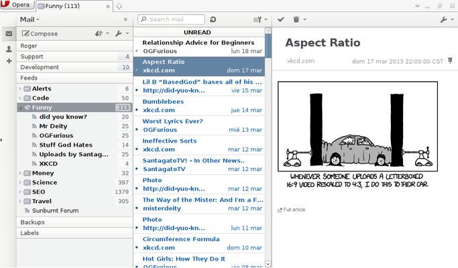The image size is (458, 268).
Task: Open the message view wrench icon
Action: (x=444, y=19)
